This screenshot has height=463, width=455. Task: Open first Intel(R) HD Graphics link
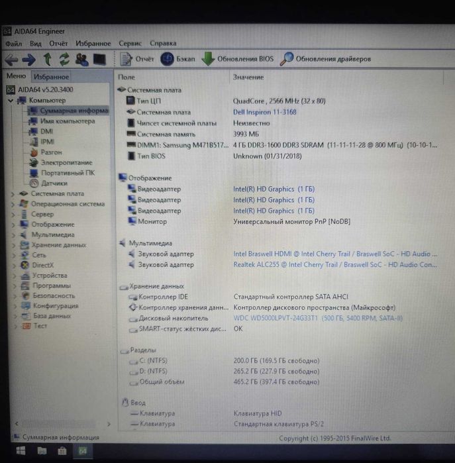coord(274,189)
